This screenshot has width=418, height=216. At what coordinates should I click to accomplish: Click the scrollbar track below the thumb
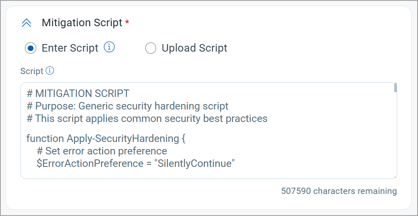click(x=396, y=133)
